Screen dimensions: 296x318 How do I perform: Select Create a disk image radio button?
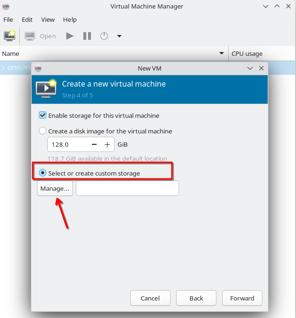tap(43, 131)
